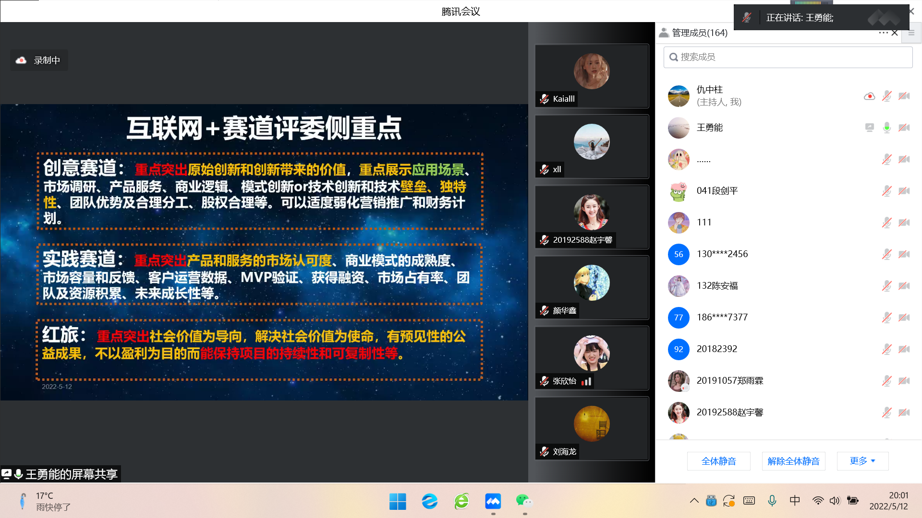
Task: Click the 全体静音 button
Action: (718, 461)
